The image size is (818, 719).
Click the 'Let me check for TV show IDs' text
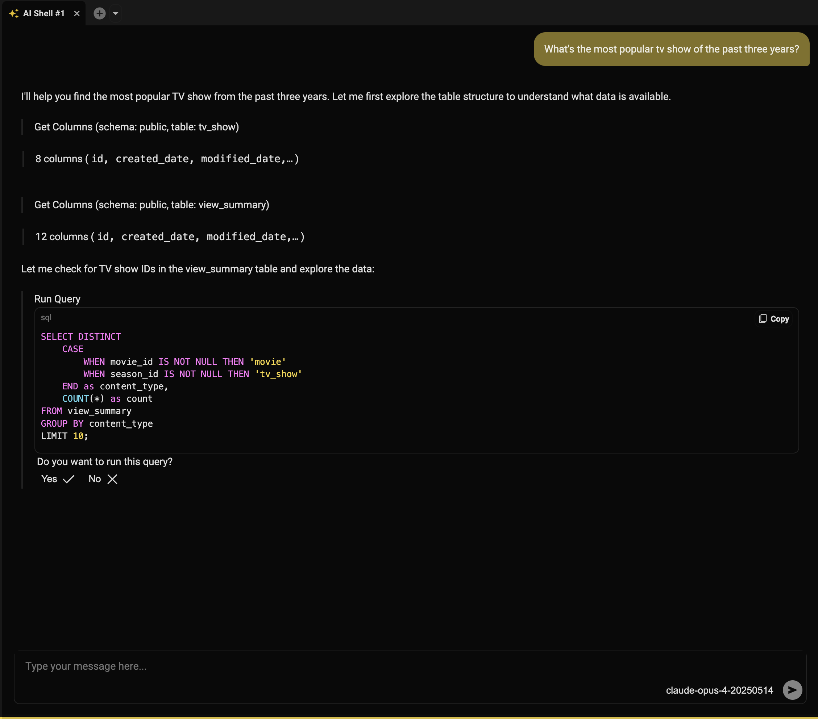(198, 269)
